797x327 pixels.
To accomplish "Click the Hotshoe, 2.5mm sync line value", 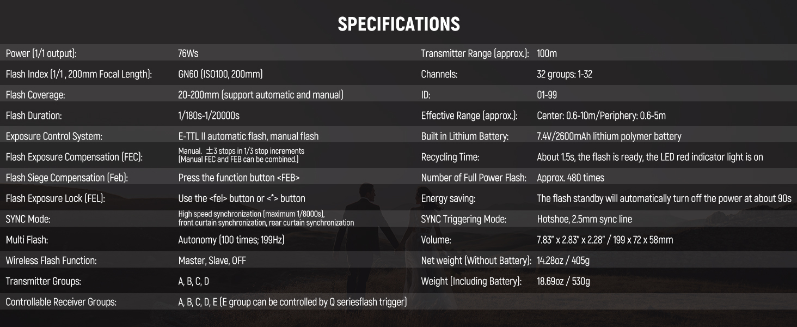I will (584, 219).
